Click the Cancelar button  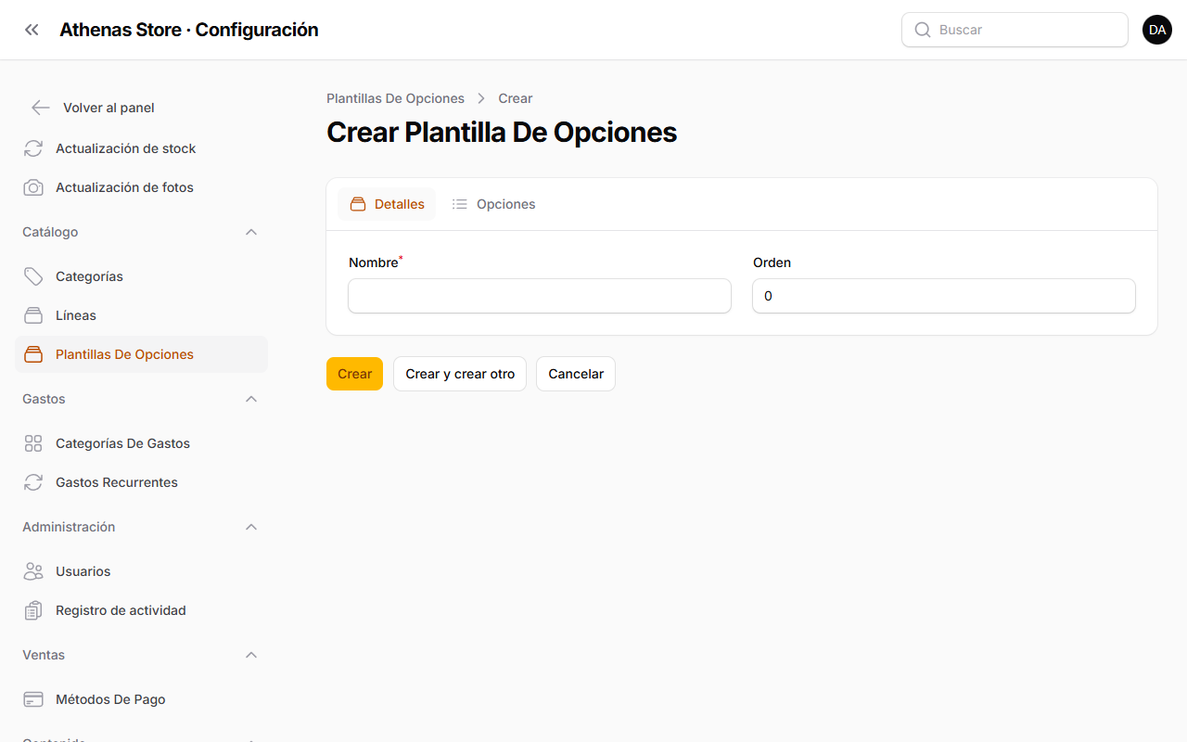pyautogui.click(x=576, y=374)
